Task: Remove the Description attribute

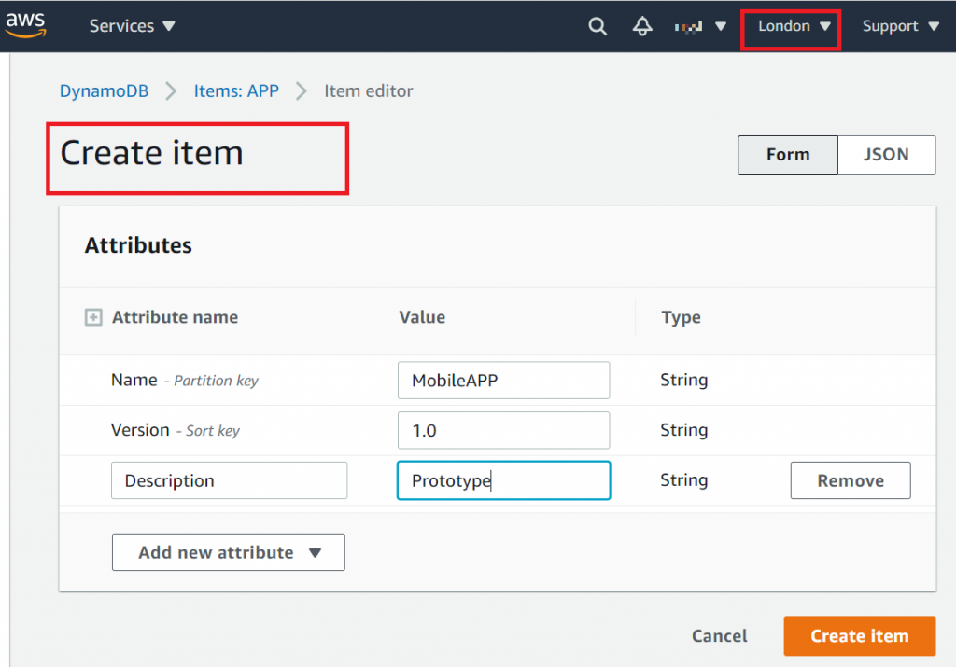Action: [x=850, y=480]
